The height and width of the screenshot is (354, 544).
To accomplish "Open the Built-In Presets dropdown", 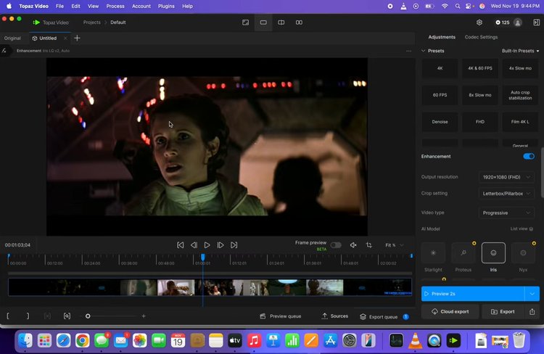I will [520, 51].
